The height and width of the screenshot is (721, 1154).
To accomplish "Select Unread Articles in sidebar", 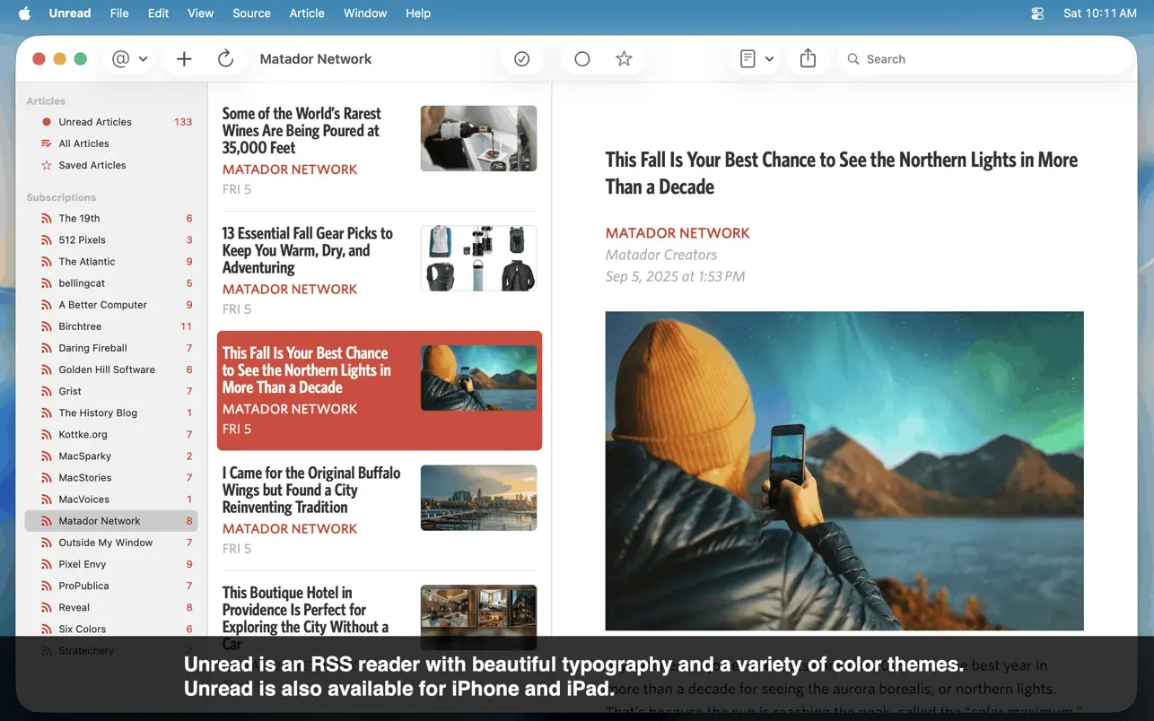I will (x=111, y=122).
